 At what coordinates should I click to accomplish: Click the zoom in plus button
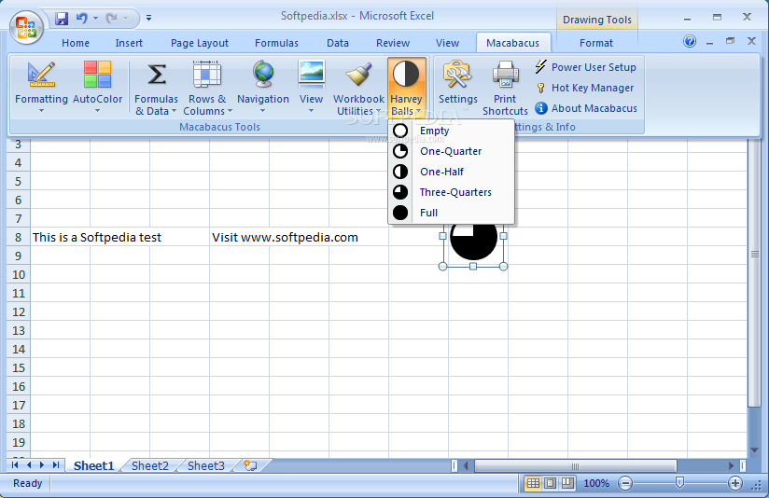(x=734, y=483)
